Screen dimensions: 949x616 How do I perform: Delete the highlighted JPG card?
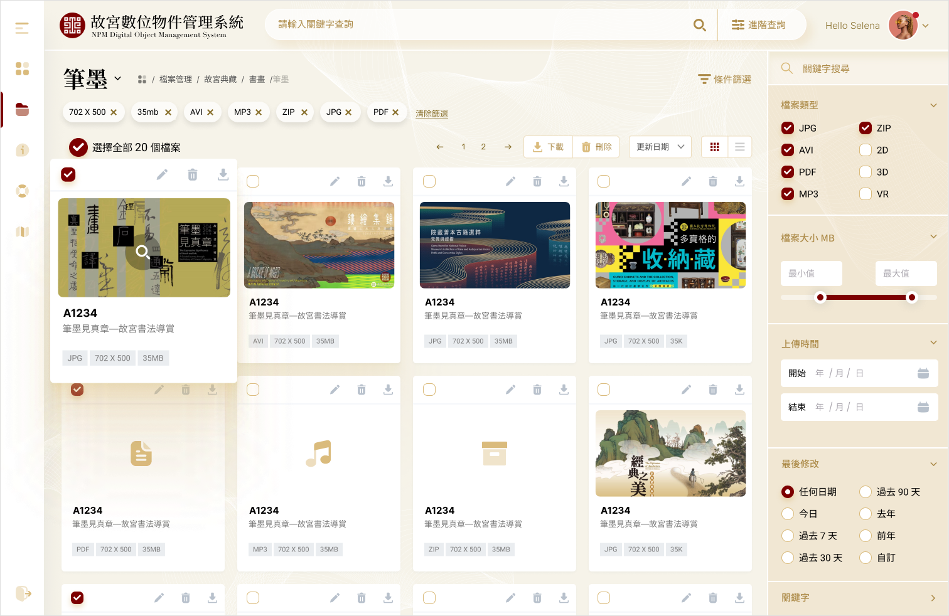click(x=193, y=174)
